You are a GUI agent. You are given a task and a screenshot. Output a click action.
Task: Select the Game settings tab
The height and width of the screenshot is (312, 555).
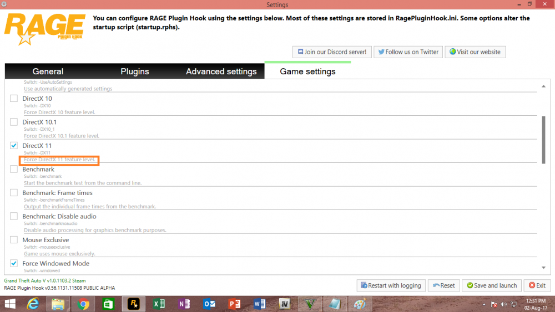click(x=307, y=71)
